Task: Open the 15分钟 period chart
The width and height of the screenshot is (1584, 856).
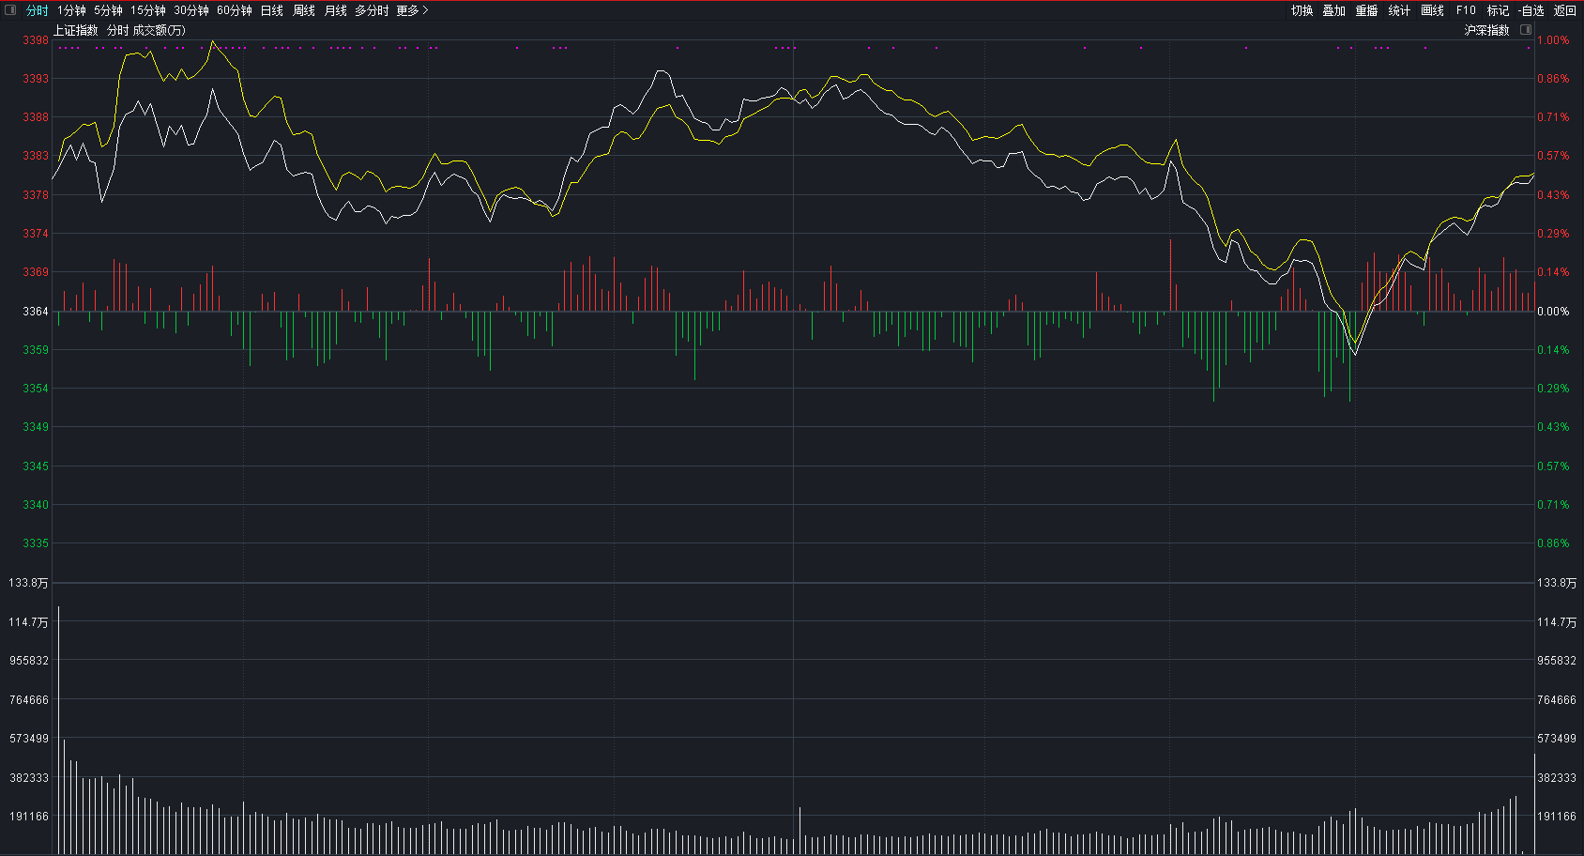Action: (x=147, y=10)
